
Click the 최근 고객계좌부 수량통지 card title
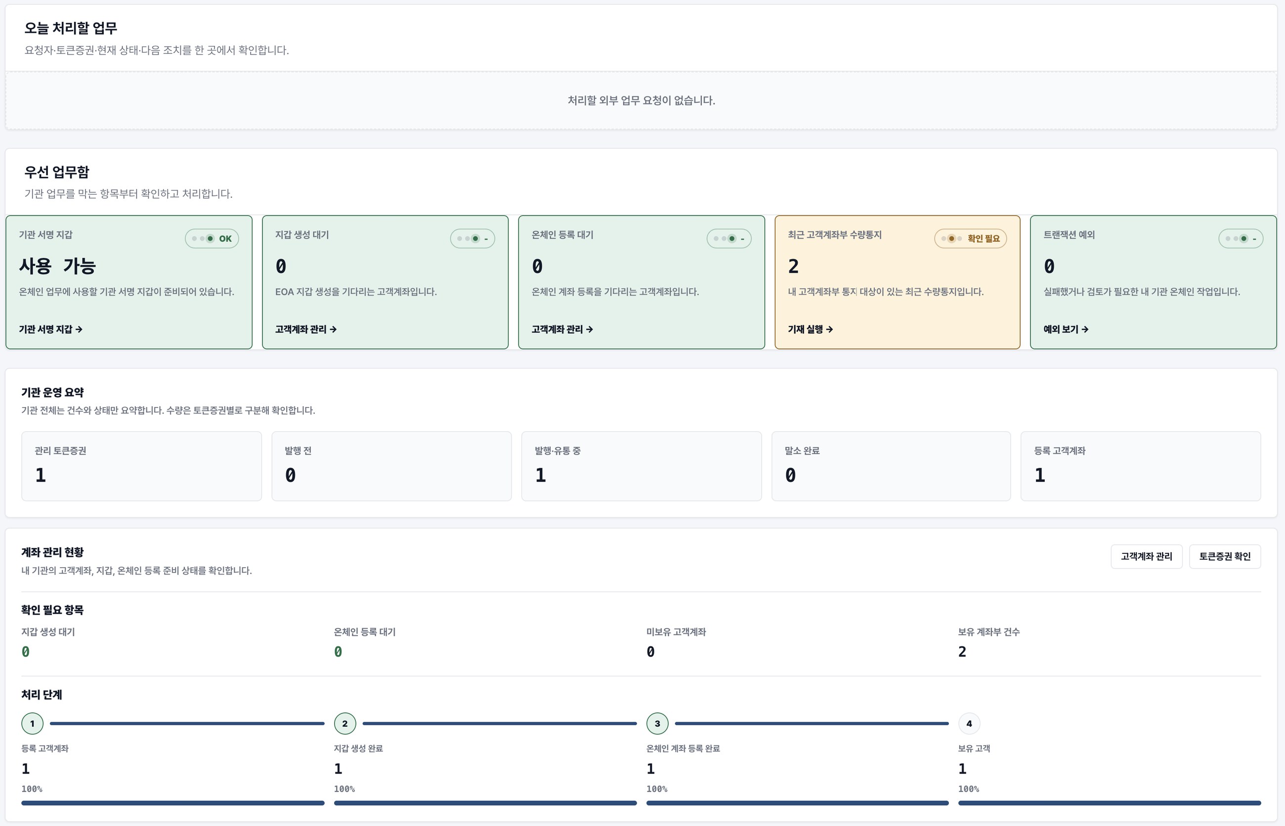pyautogui.click(x=834, y=235)
